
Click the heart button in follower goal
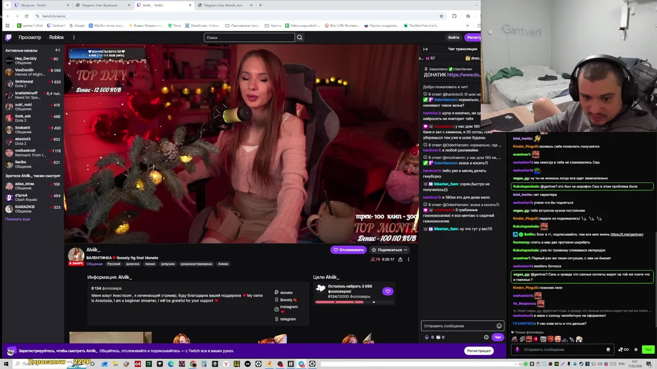pos(388,291)
